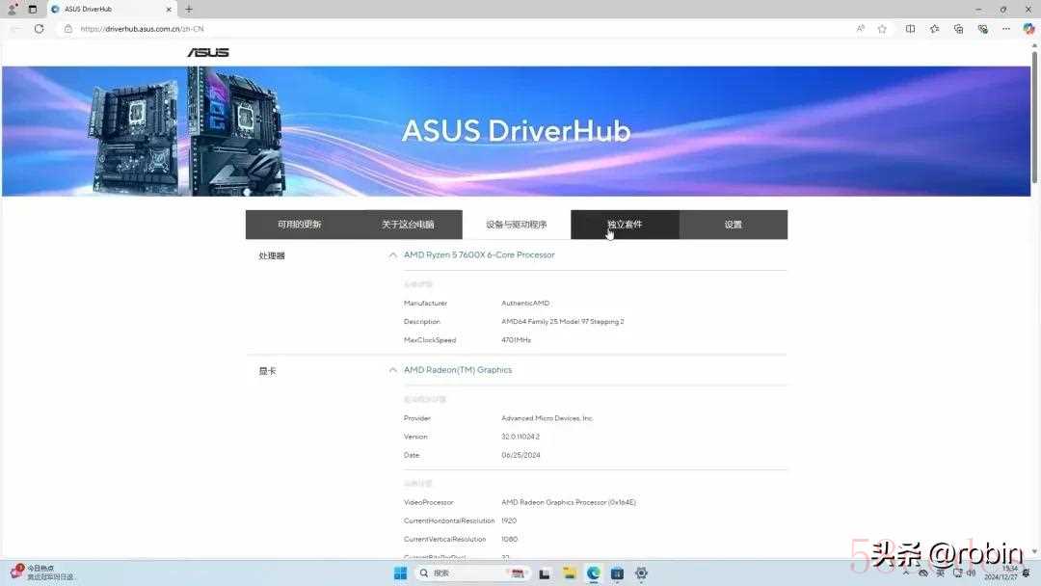Open the favorites list icon

934,29
